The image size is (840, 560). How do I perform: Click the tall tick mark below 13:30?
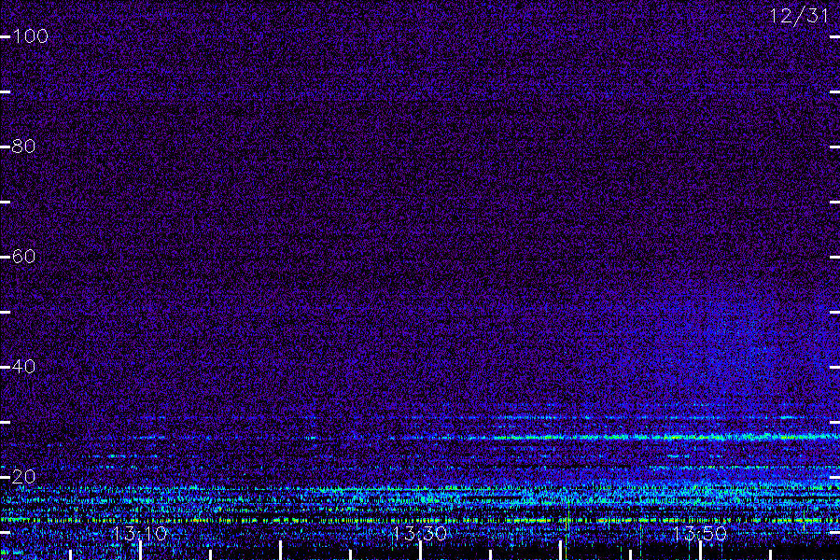[x=421, y=551]
